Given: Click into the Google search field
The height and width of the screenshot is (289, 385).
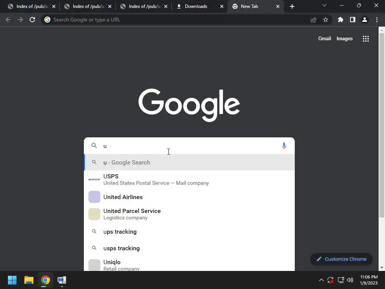Looking at the screenshot, I should click(x=189, y=146).
